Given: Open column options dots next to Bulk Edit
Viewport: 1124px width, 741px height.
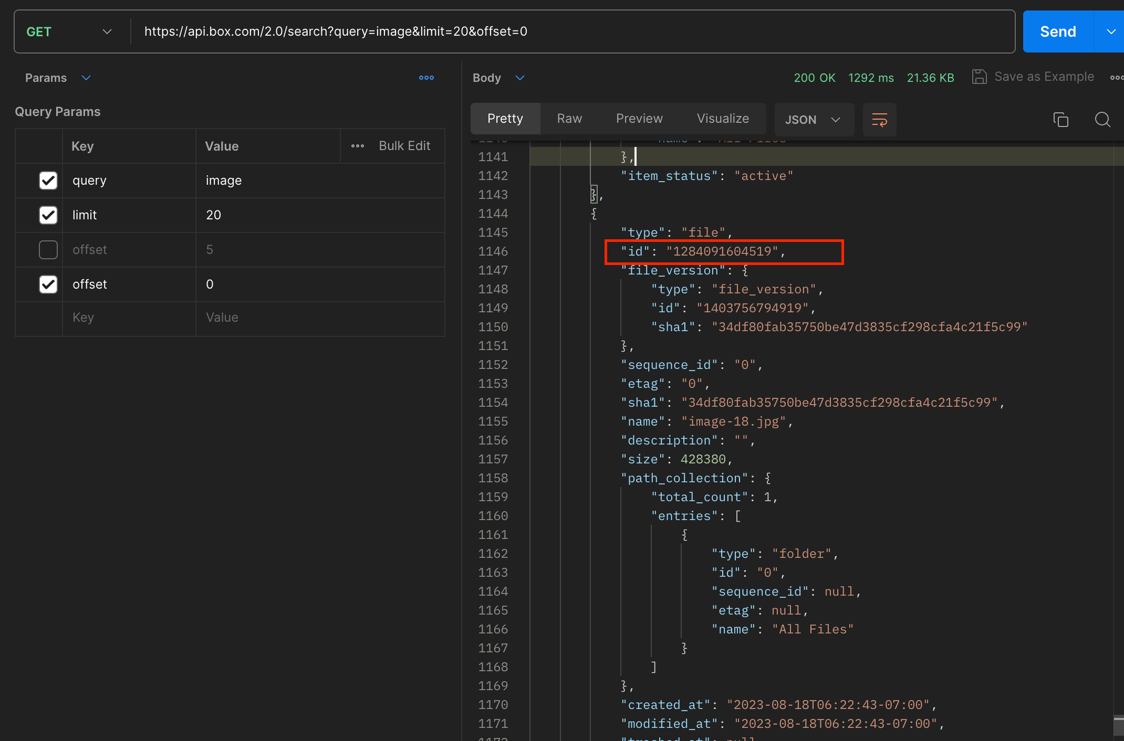Looking at the screenshot, I should coord(358,146).
